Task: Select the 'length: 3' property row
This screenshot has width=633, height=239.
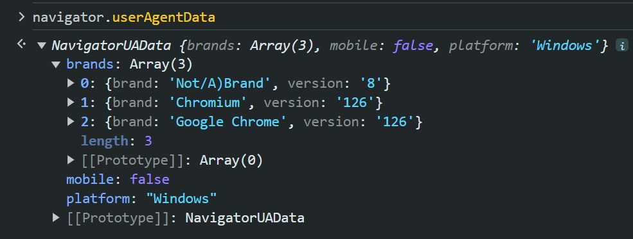Action: pyautogui.click(x=117, y=141)
